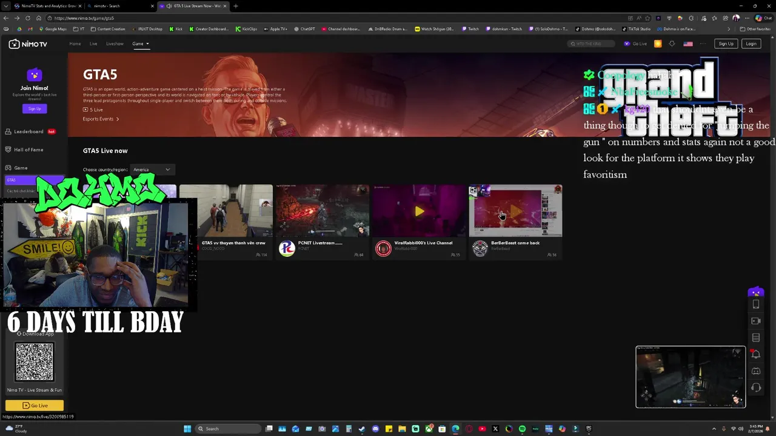Show hidden system tray icons
776x436 pixels.
(714, 429)
